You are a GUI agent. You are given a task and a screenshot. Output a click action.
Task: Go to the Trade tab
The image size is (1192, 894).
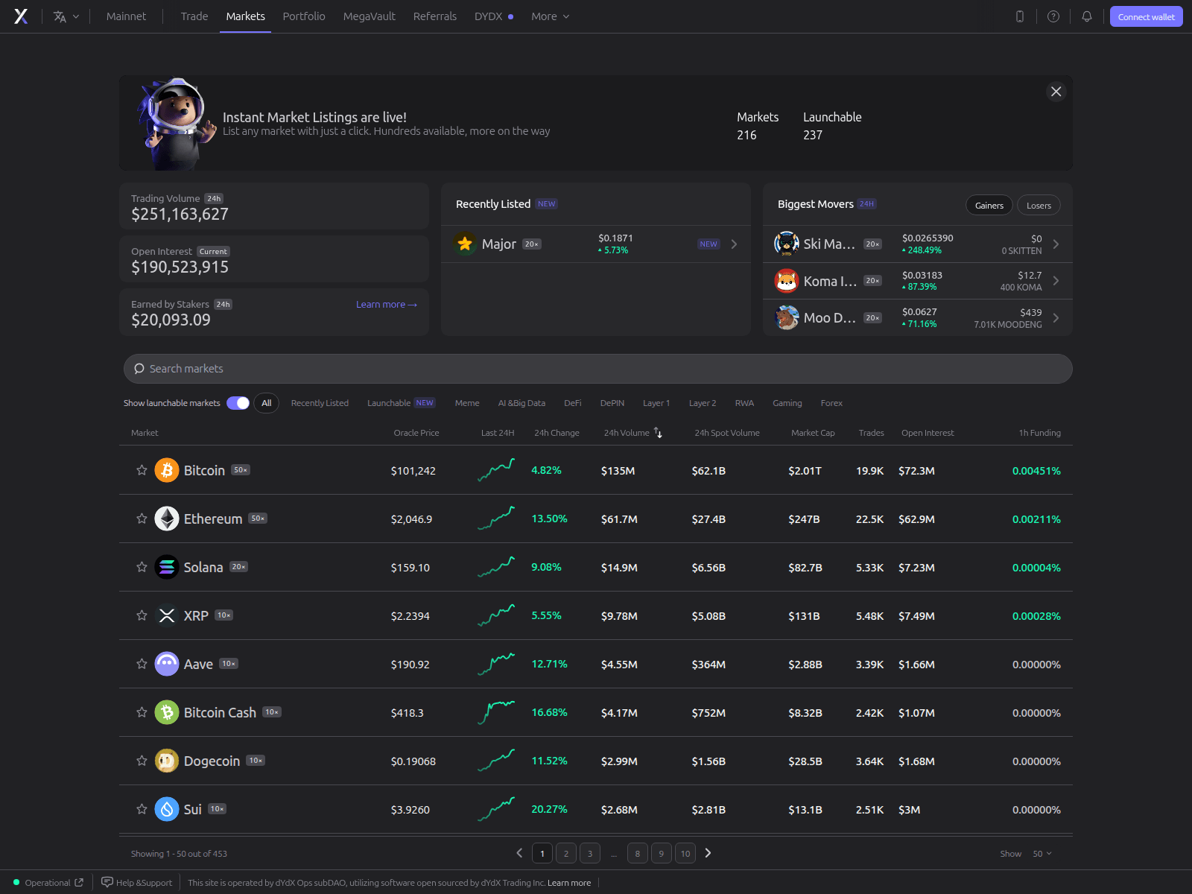tap(194, 16)
